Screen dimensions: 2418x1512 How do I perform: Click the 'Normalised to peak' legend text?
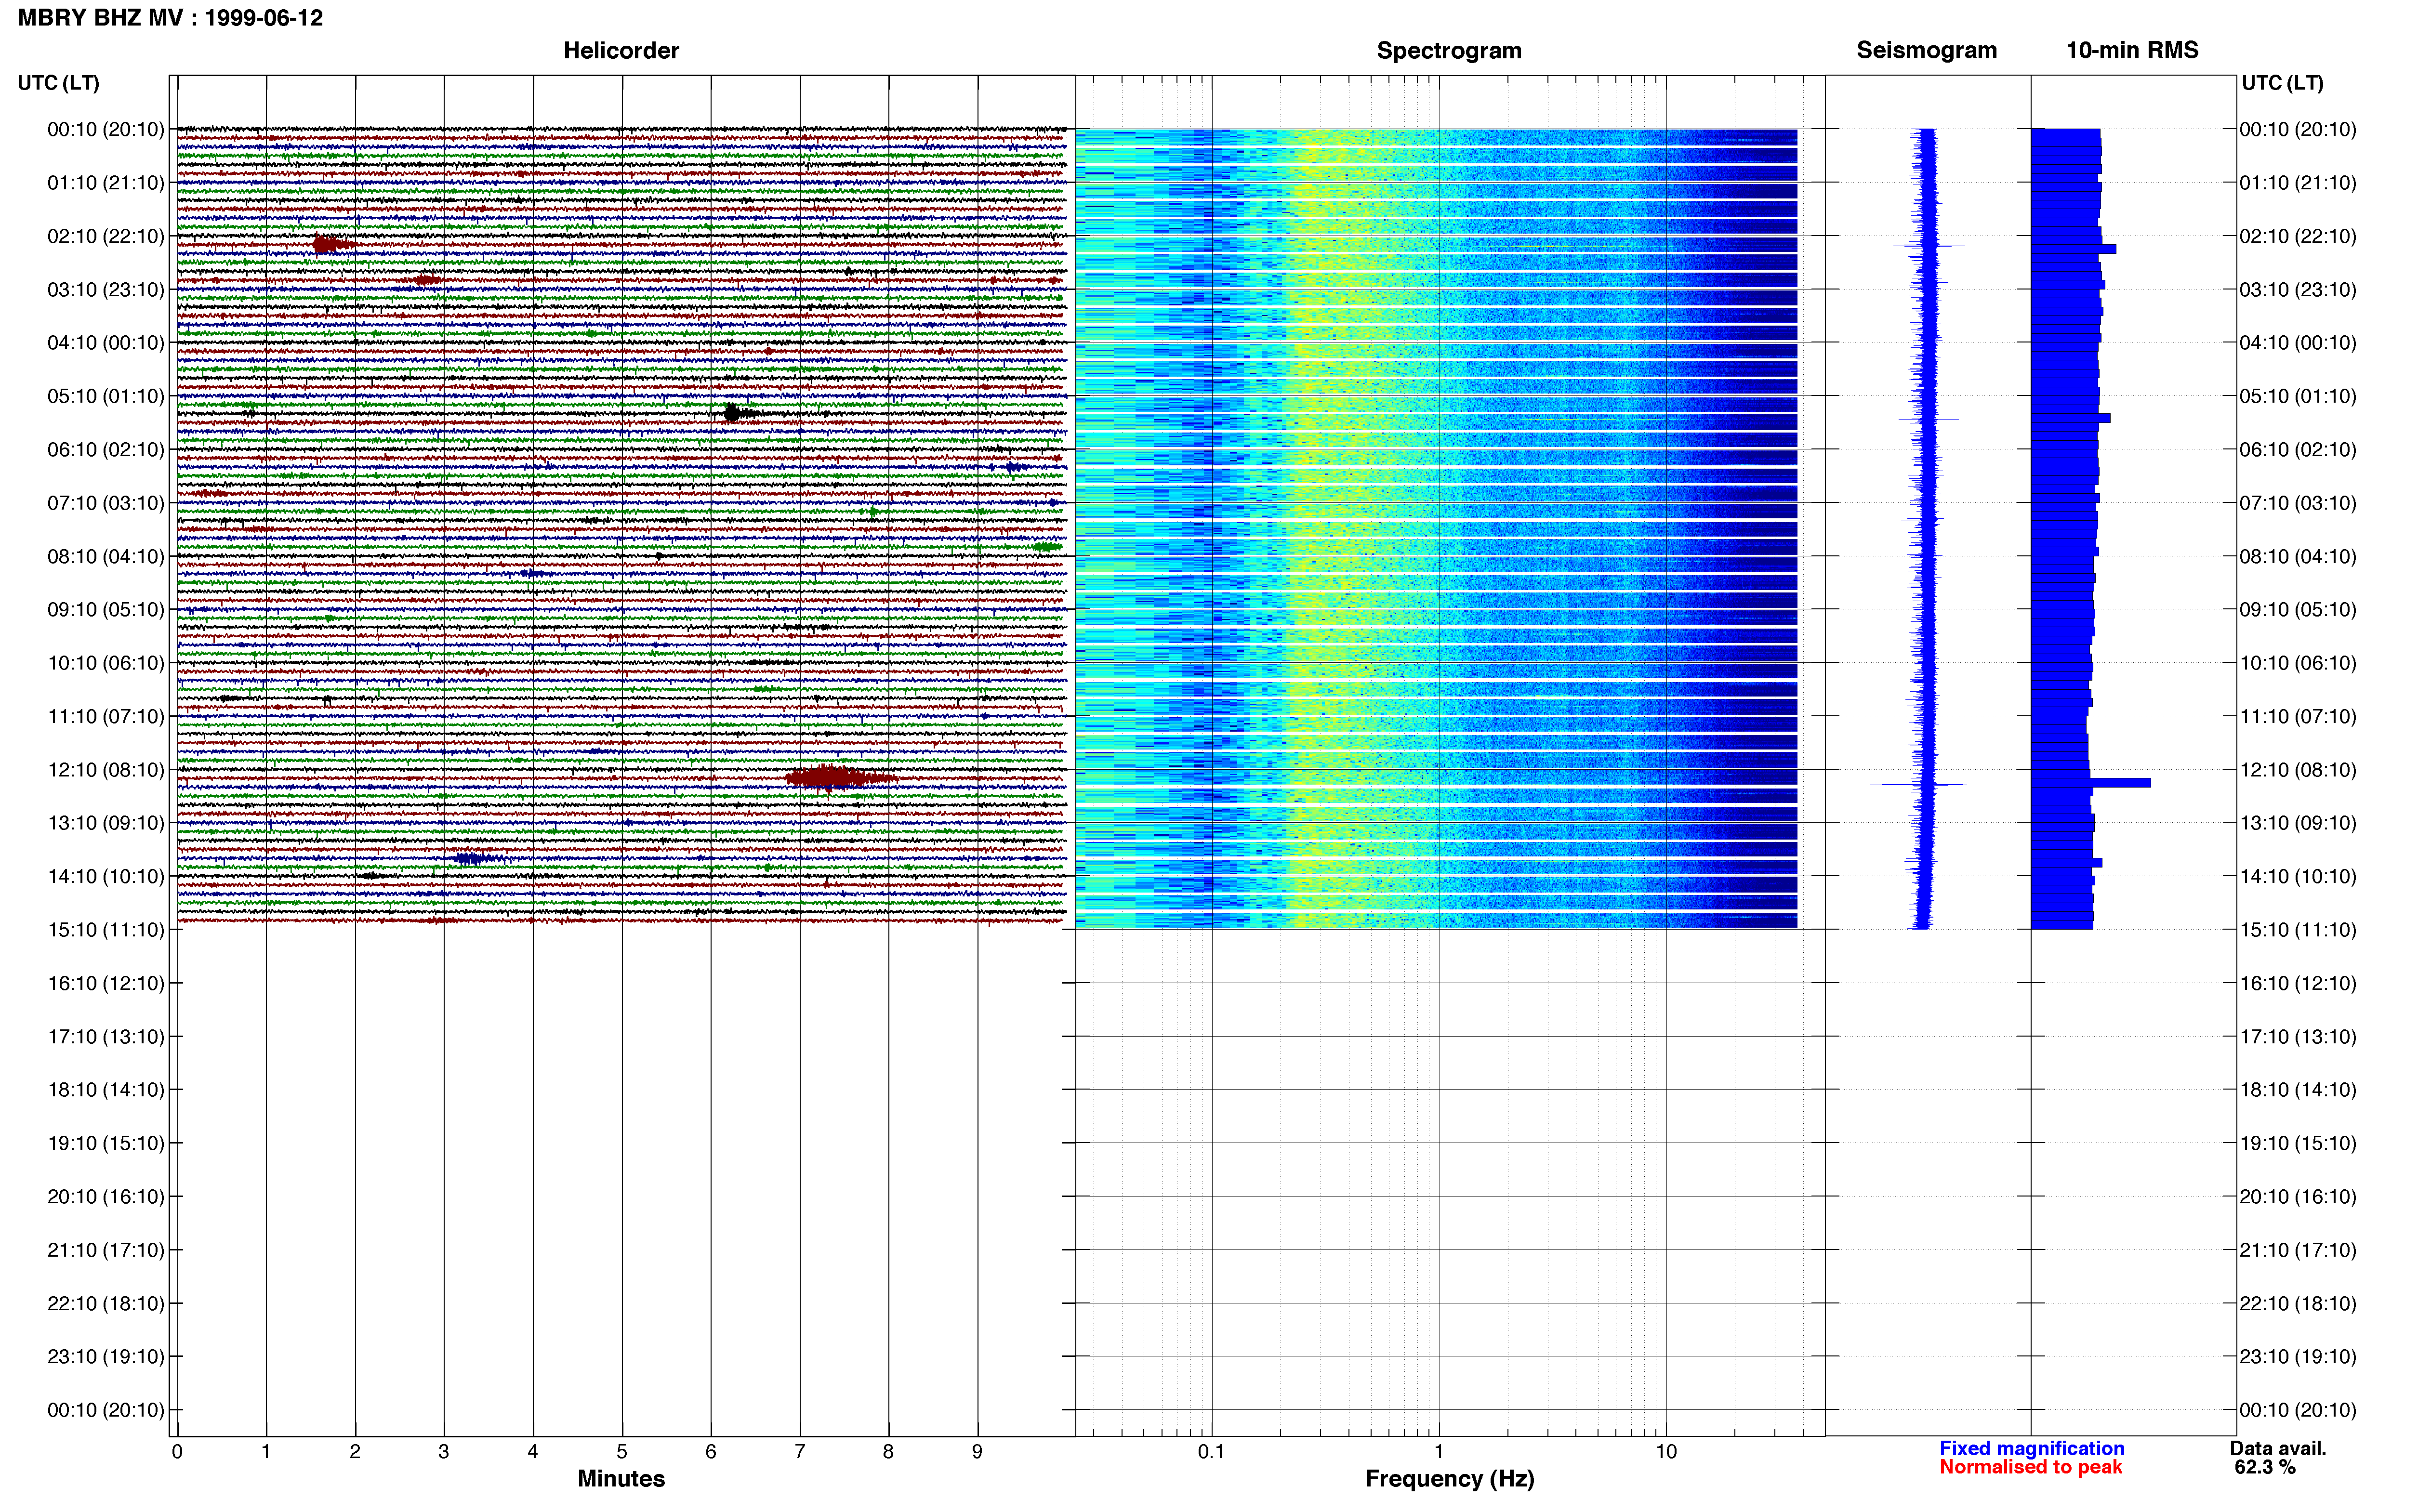point(2030,1467)
